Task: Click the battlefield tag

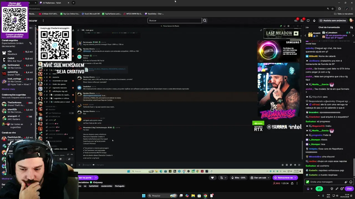Action: (x=94, y=186)
